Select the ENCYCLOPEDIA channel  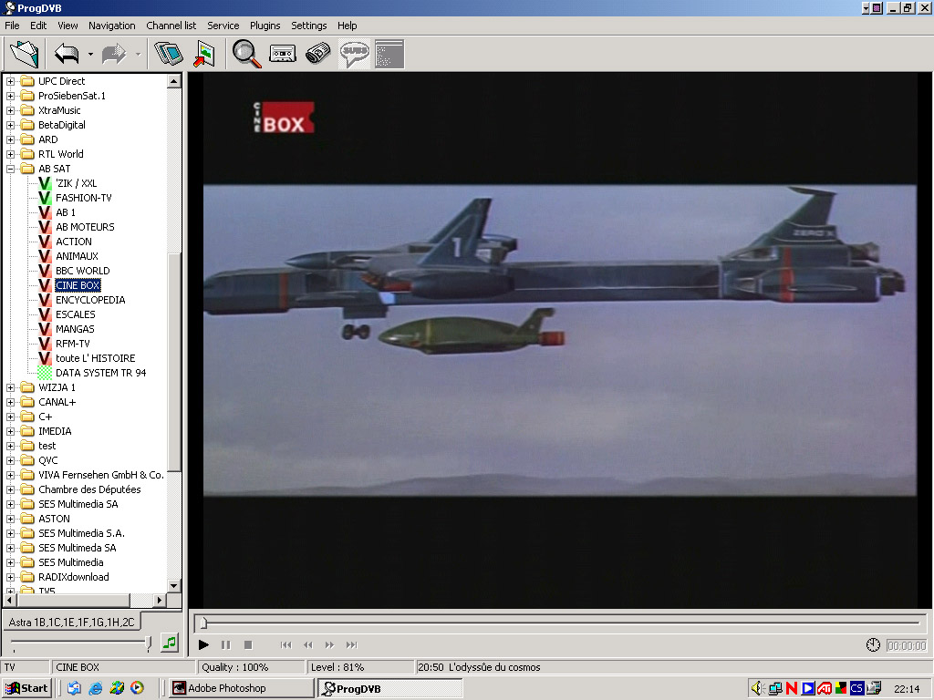pyautogui.click(x=90, y=300)
